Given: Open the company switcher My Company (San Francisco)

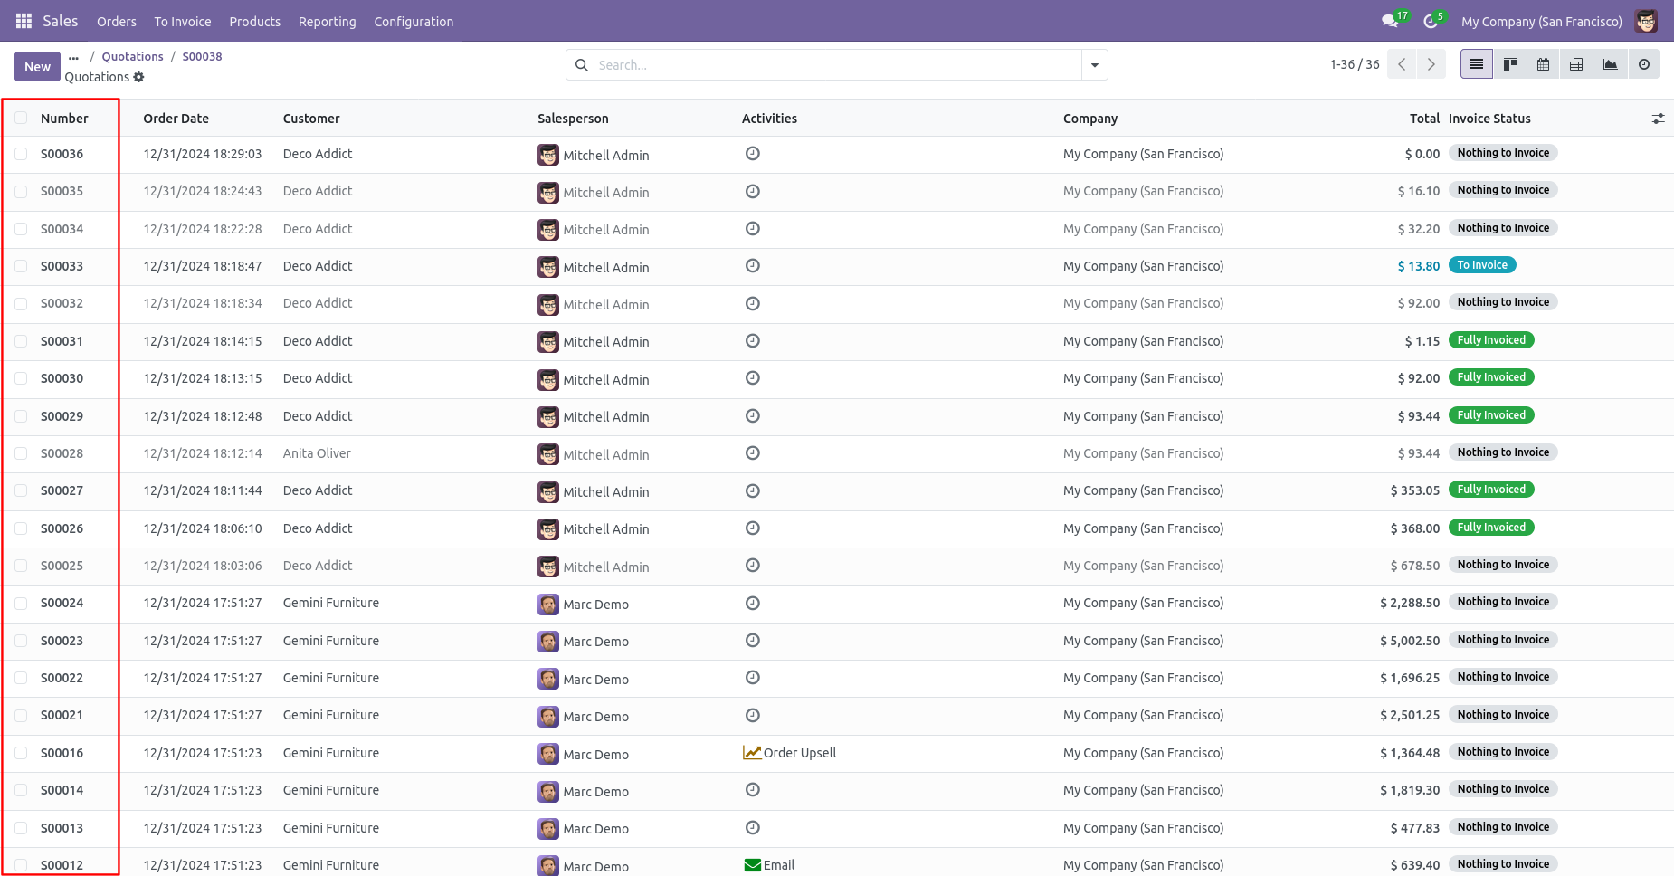Looking at the screenshot, I should (x=1541, y=22).
